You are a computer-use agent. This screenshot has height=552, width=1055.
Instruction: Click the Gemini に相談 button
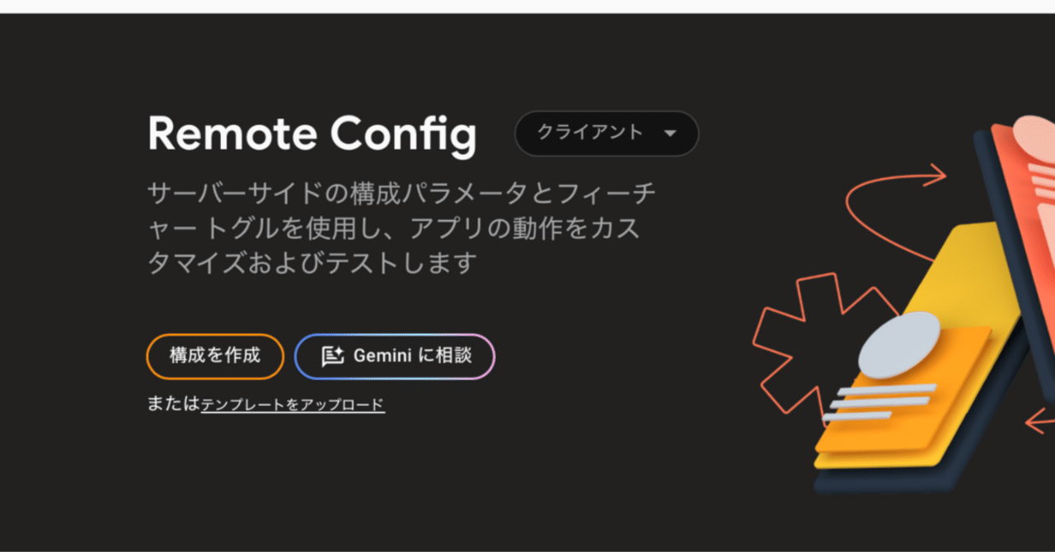pos(394,356)
